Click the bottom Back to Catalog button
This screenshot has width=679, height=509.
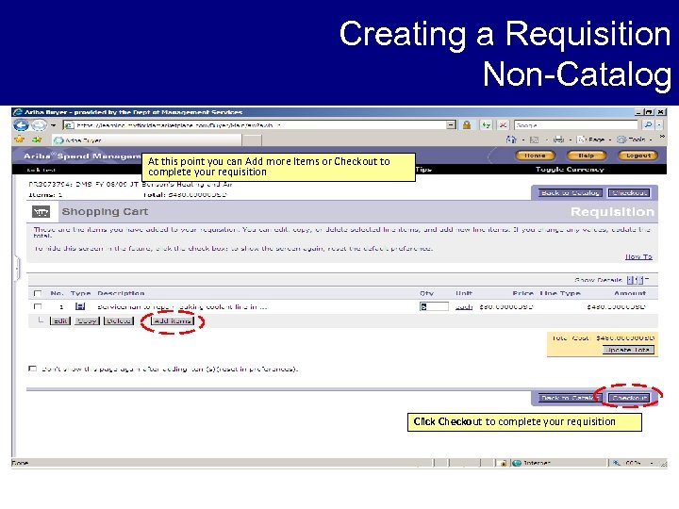point(570,398)
